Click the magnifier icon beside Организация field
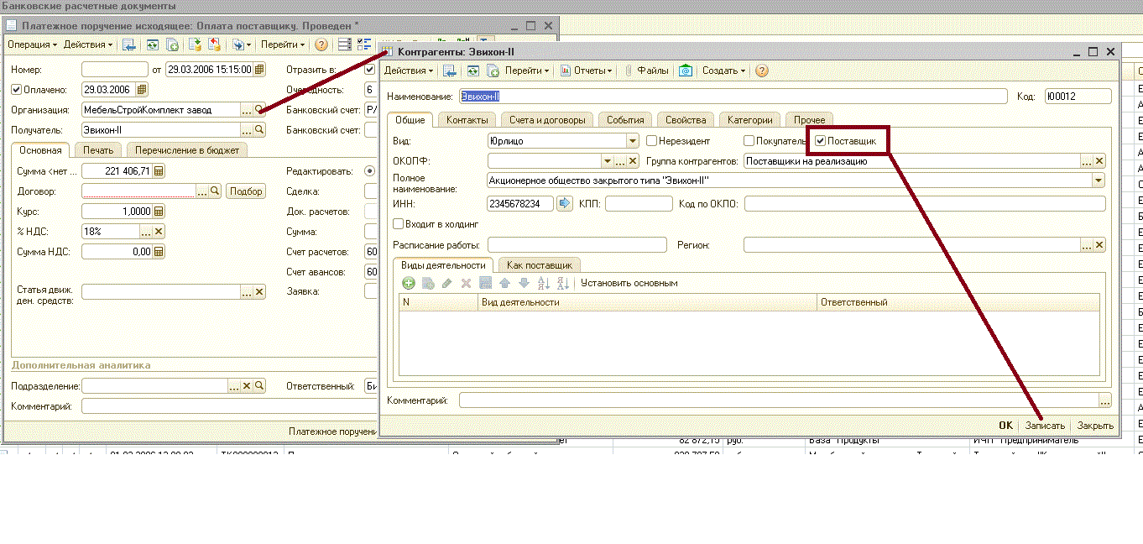This screenshot has width=1143, height=544. click(259, 110)
